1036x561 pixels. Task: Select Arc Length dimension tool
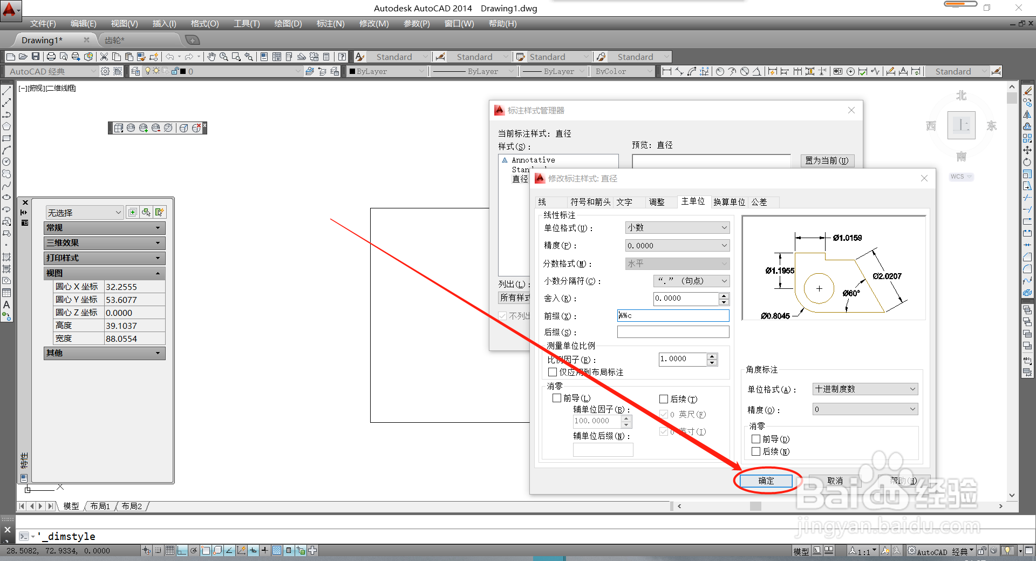pyautogui.click(x=692, y=71)
